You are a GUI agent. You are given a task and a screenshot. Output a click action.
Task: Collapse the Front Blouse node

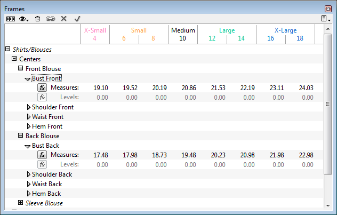(x=21, y=69)
